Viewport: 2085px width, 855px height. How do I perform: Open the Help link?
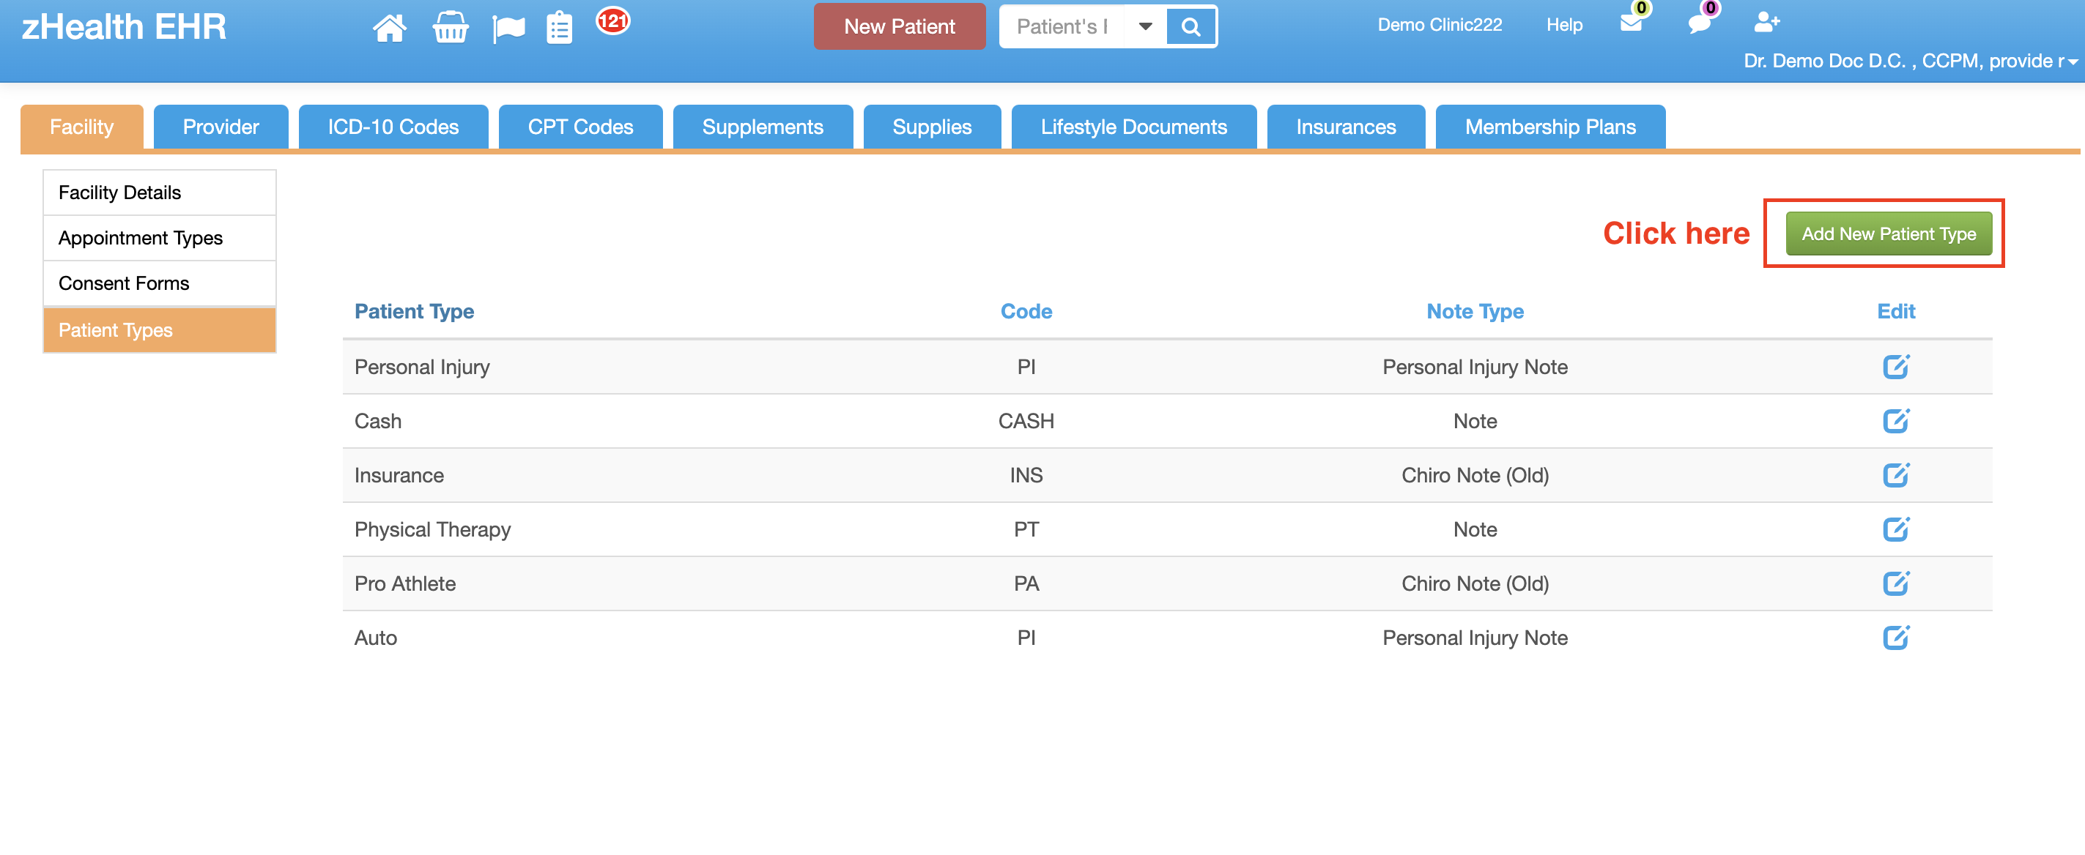(1563, 25)
